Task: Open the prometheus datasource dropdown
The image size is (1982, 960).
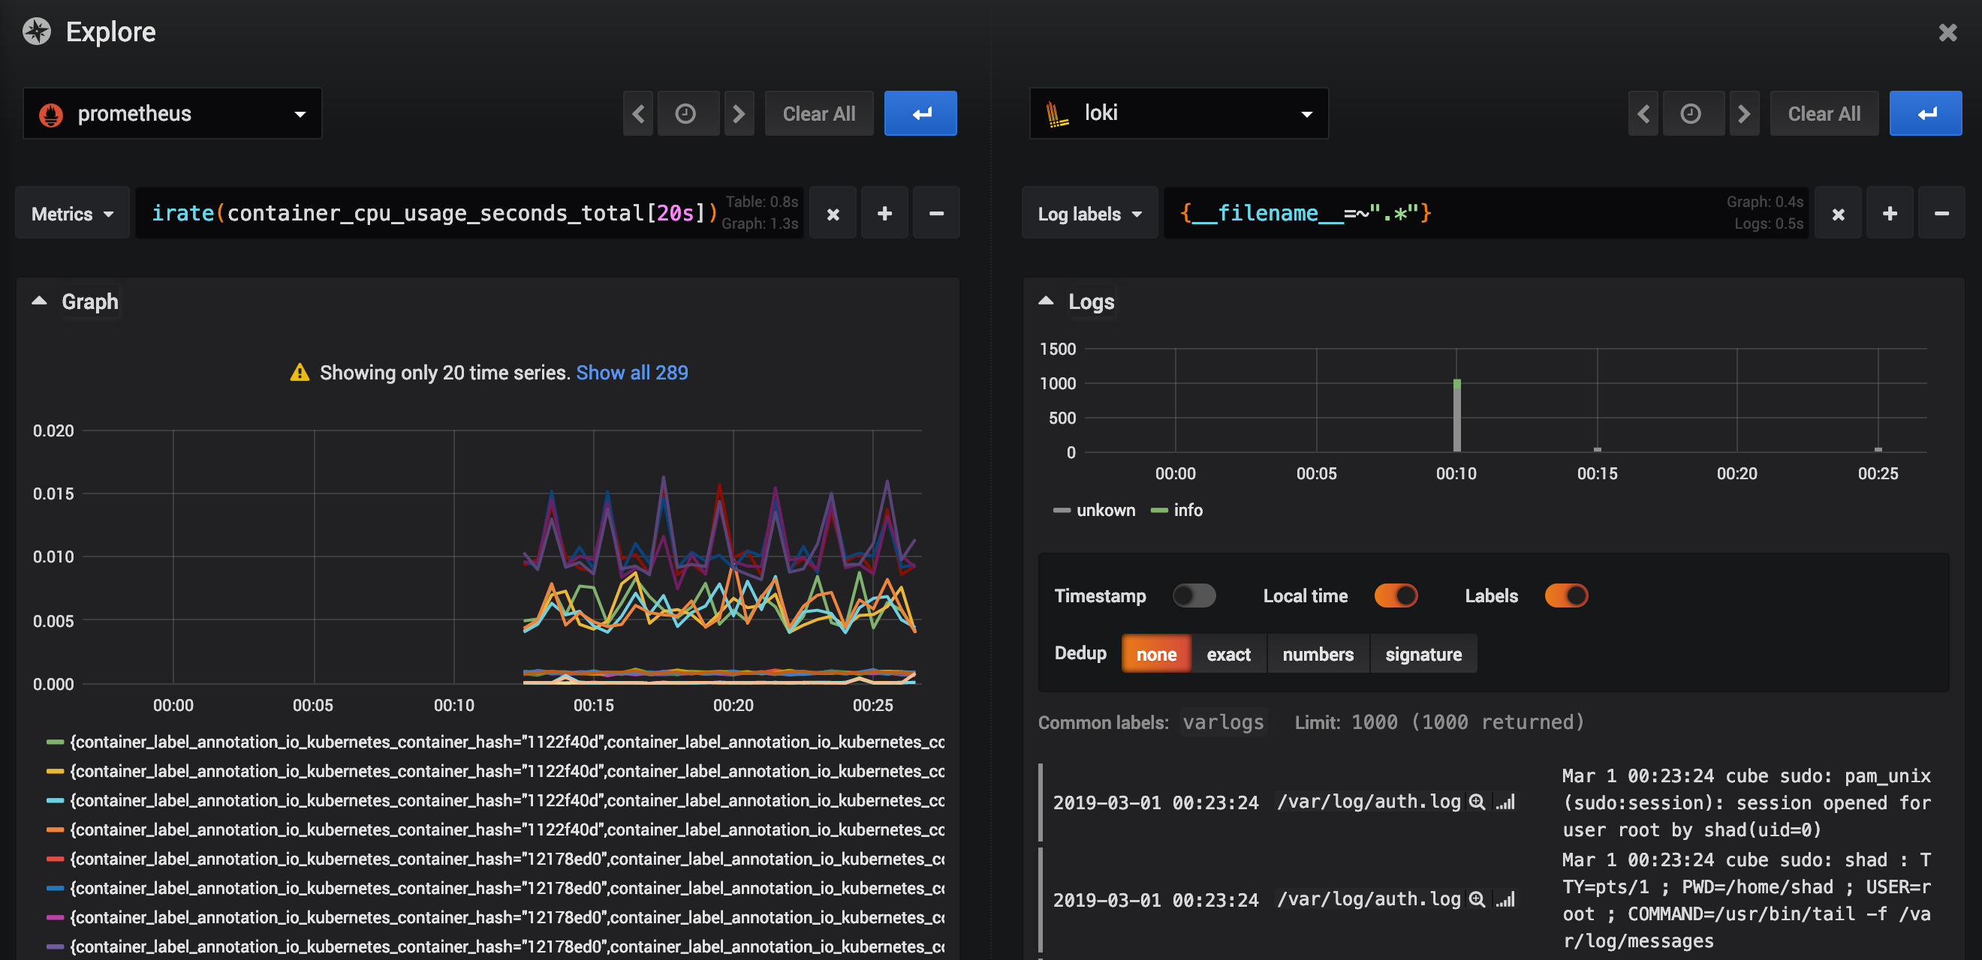Action: [173, 114]
